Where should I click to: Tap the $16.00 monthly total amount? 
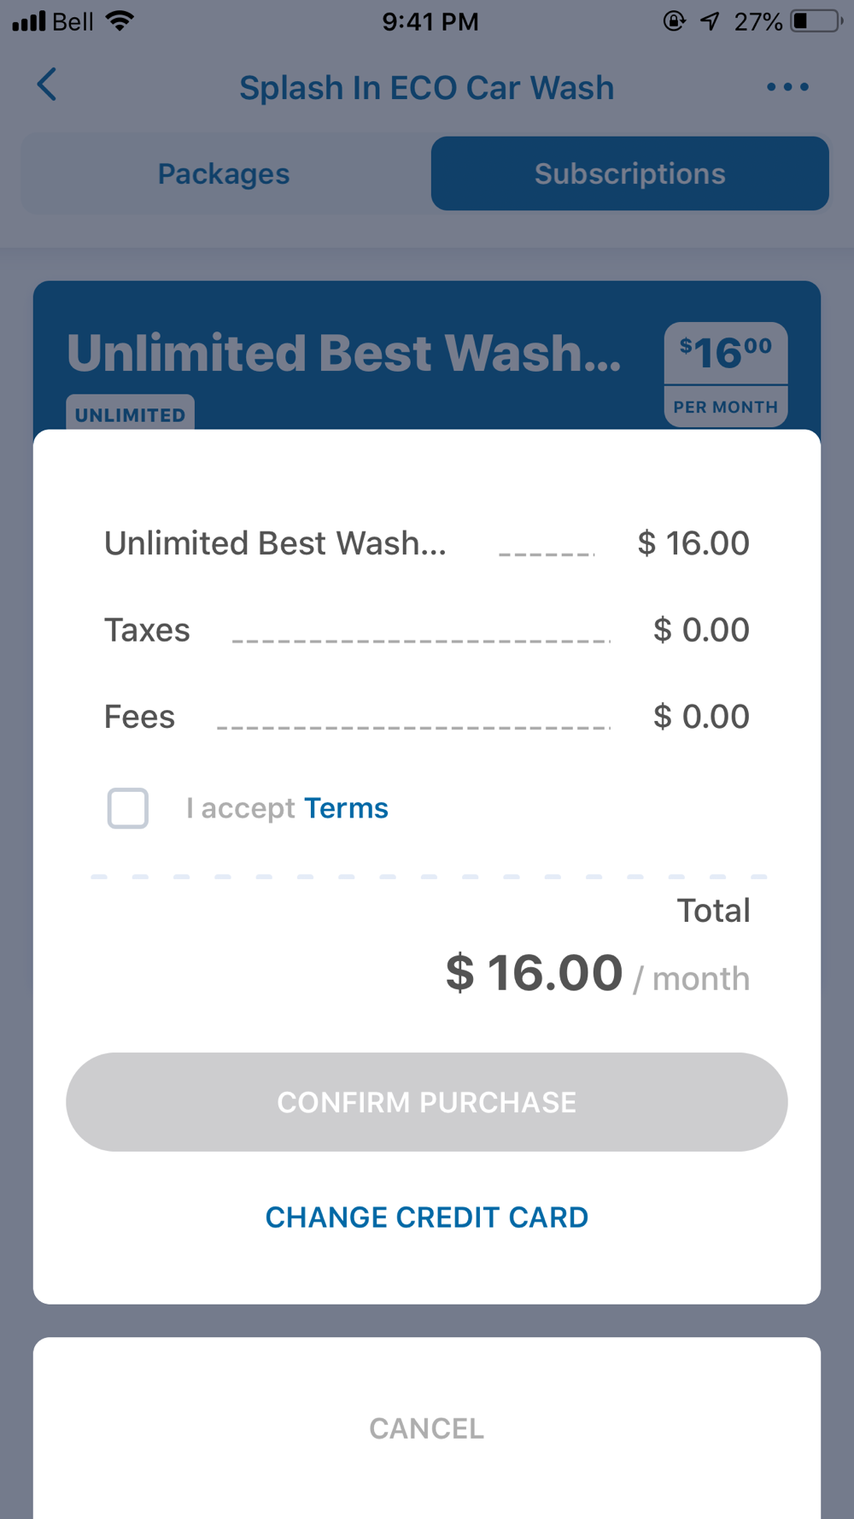tap(534, 973)
